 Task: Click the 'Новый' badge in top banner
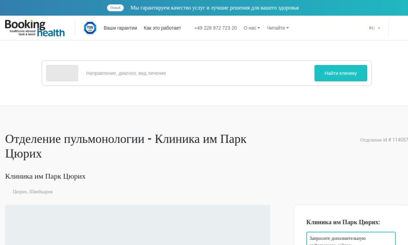coord(115,8)
